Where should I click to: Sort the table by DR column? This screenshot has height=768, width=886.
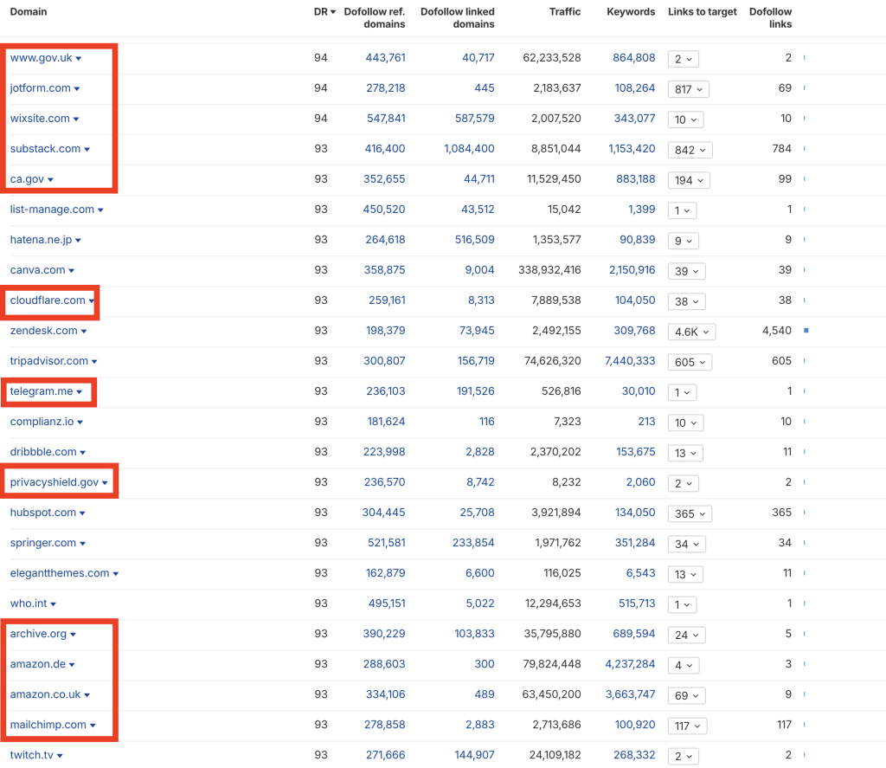click(x=324, y=12)
